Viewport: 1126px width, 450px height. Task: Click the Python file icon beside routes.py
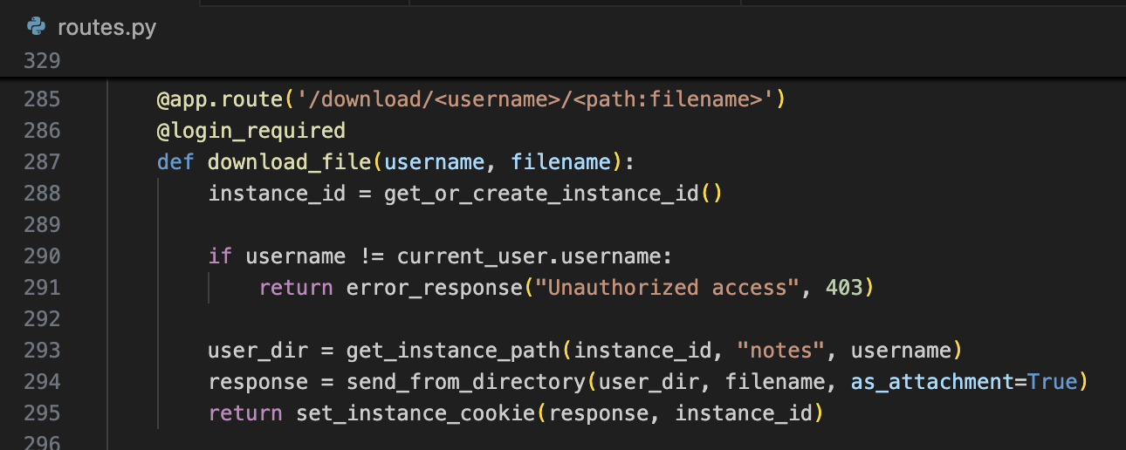tap(37, 27)
